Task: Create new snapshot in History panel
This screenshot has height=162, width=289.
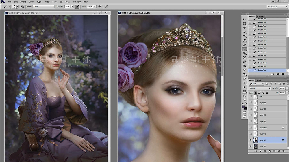Action: pos(278,74)
